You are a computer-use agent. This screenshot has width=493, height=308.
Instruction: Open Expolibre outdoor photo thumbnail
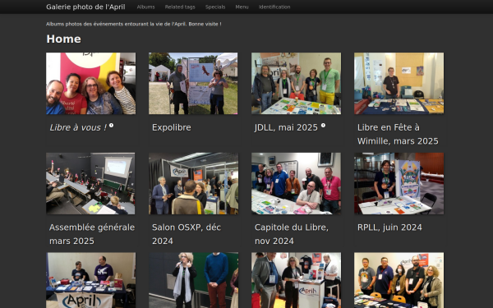pos(193,83)
